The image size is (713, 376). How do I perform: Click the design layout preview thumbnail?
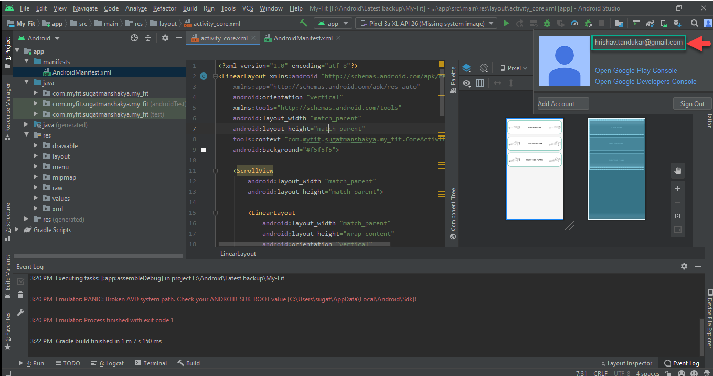(535, 169)
